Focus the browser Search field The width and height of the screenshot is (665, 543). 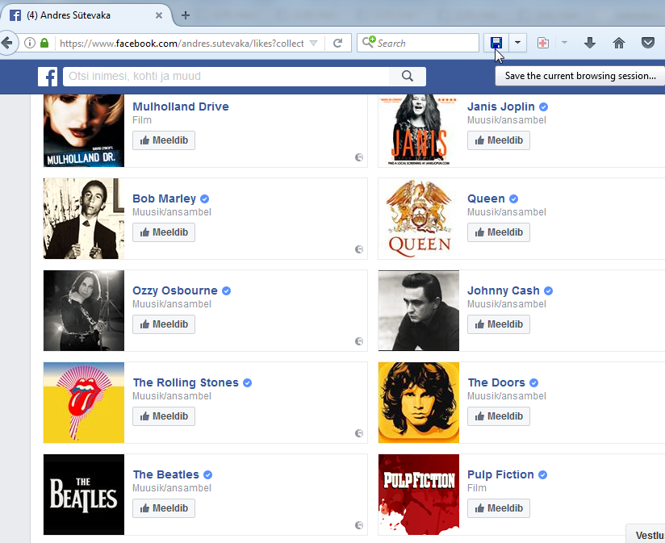(x=418, y=44)
